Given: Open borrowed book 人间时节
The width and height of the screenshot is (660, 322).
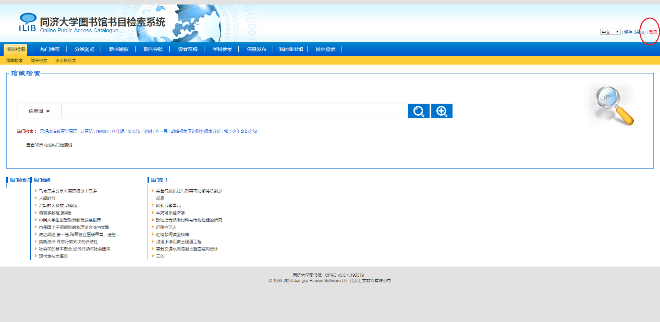Looking at the screenshot, I should coord(47,199).
